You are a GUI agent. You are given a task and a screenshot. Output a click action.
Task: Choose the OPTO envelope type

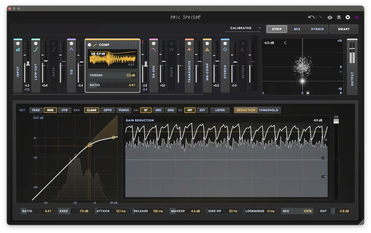click(x=108, y=110)
